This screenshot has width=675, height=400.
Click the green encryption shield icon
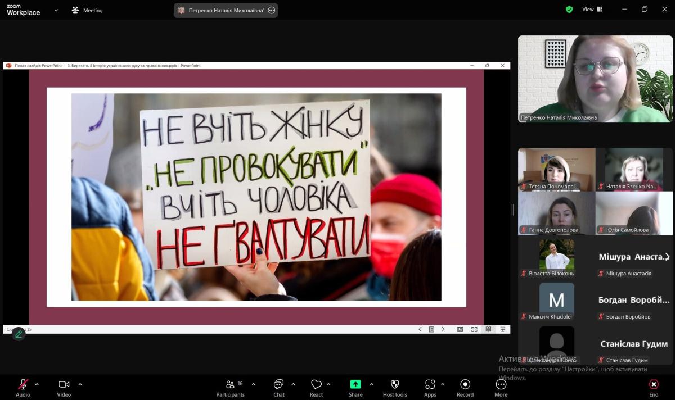tap(569, 10)
